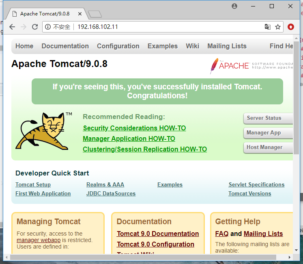Open the Configuration nav item

pyautogui.click(x=118, y=46)
